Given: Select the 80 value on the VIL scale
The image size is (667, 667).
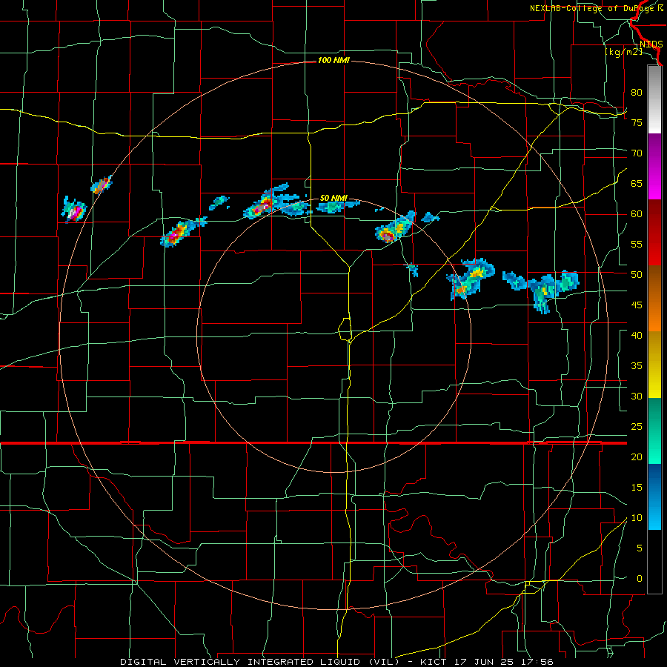Looking at the screenshot, I should [x=637, y=93].
